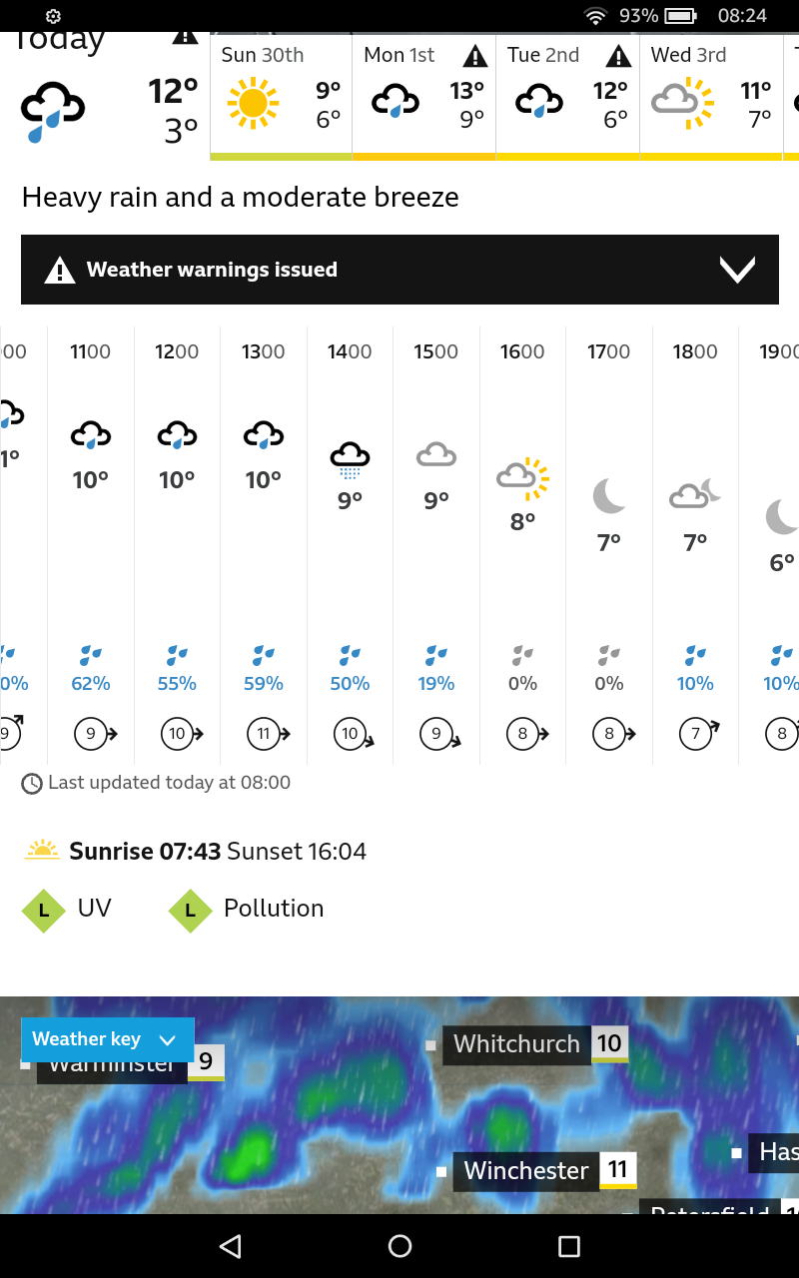The image size is (799, 1278).
Task: Tap the sunny intervals icon at 1600
Action: [x=521, y=479]
